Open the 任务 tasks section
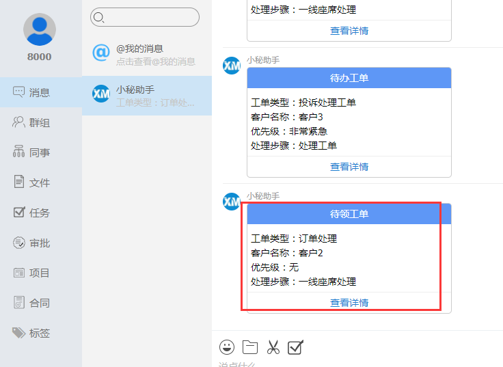Screen dimensions: 503x367 pos(40,213)
